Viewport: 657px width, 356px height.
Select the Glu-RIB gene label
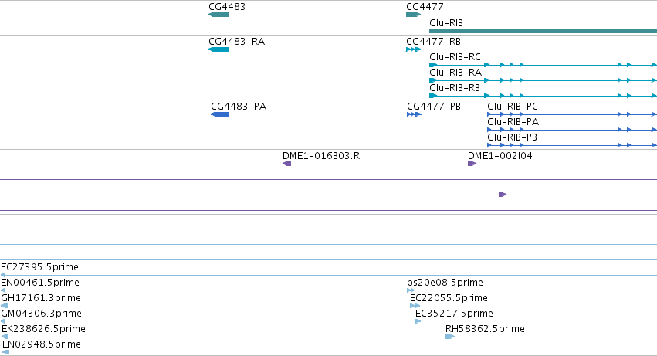446,23
